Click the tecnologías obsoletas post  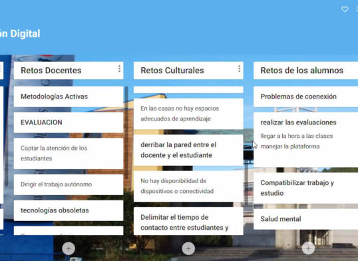69,210
